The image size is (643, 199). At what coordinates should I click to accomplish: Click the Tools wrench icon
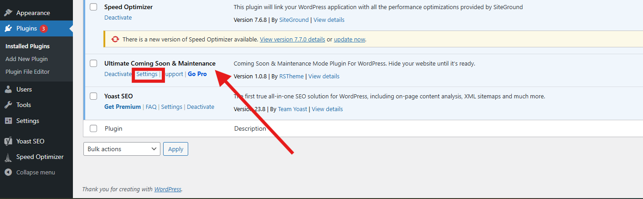click(8, 105)
